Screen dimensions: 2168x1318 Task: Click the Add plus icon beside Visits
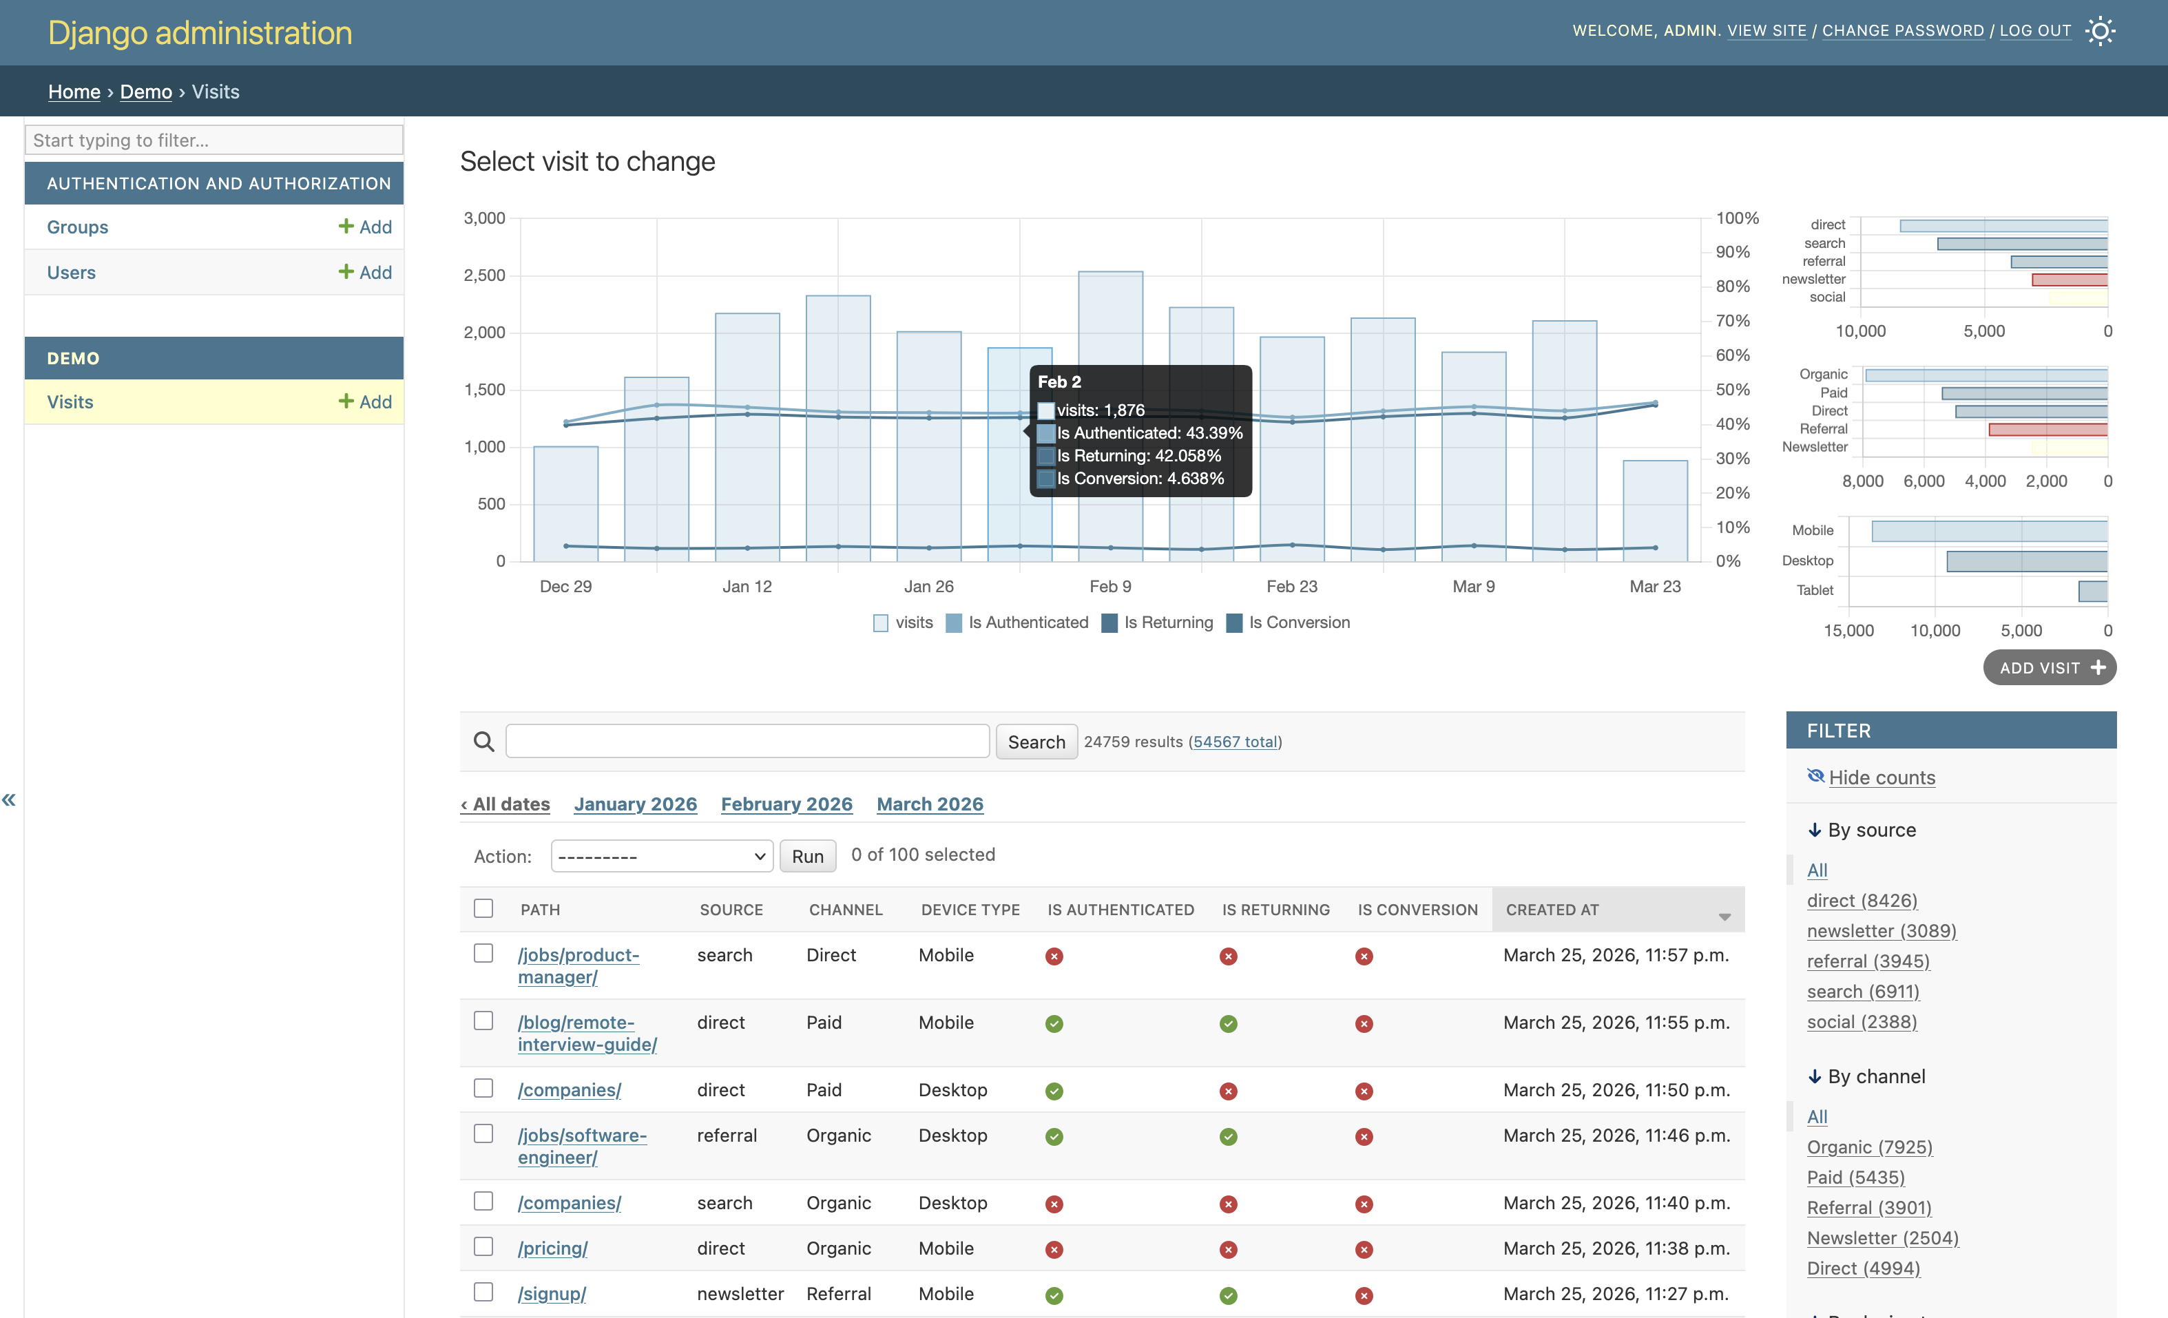(x=345, y=401)
